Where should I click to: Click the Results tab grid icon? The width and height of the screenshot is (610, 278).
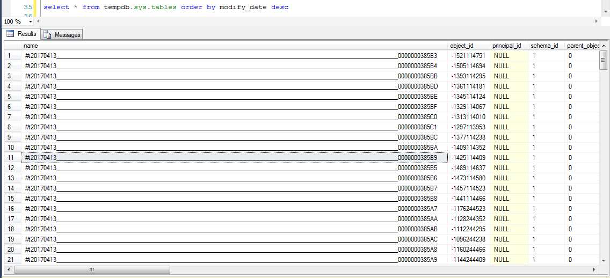click(x=11, y=34)
